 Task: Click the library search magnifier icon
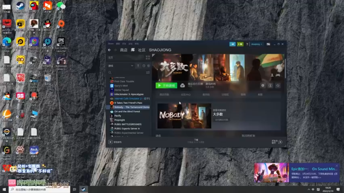[x=110, y=72]
